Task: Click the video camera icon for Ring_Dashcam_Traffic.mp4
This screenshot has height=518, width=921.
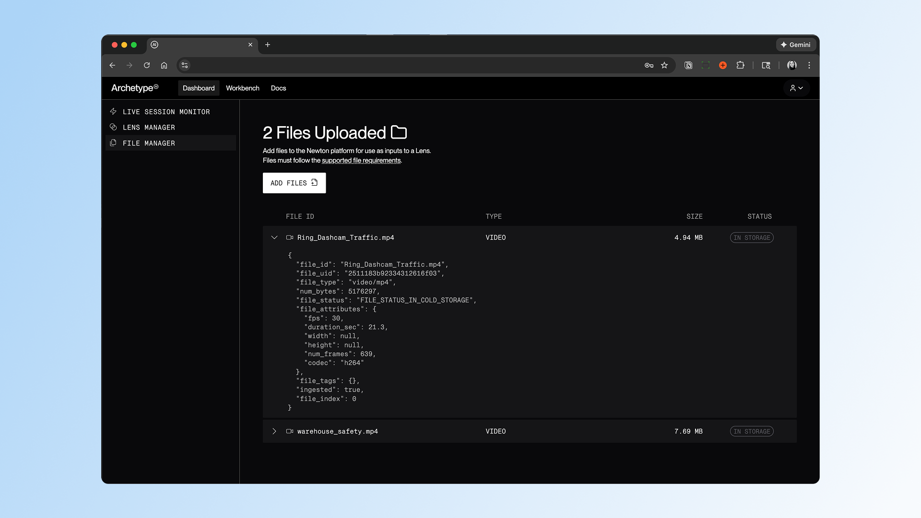Action: tap(290, 237)
